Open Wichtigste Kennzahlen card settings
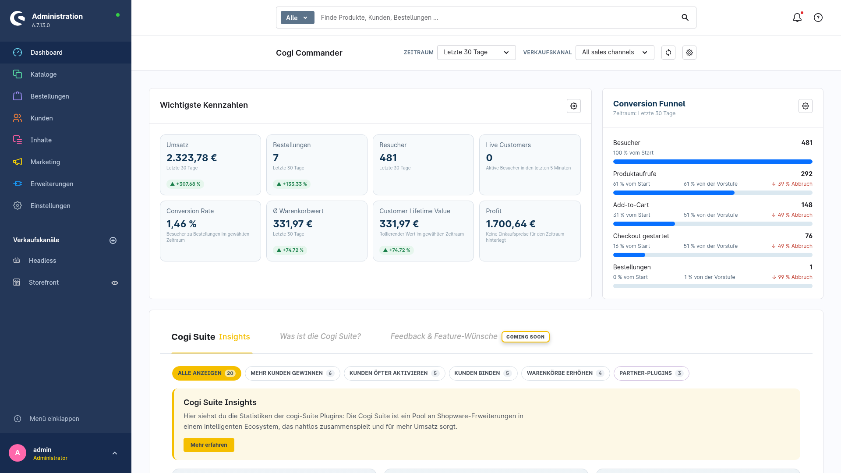This screenshot has width=841, height=473. click(x=574, y=106)
